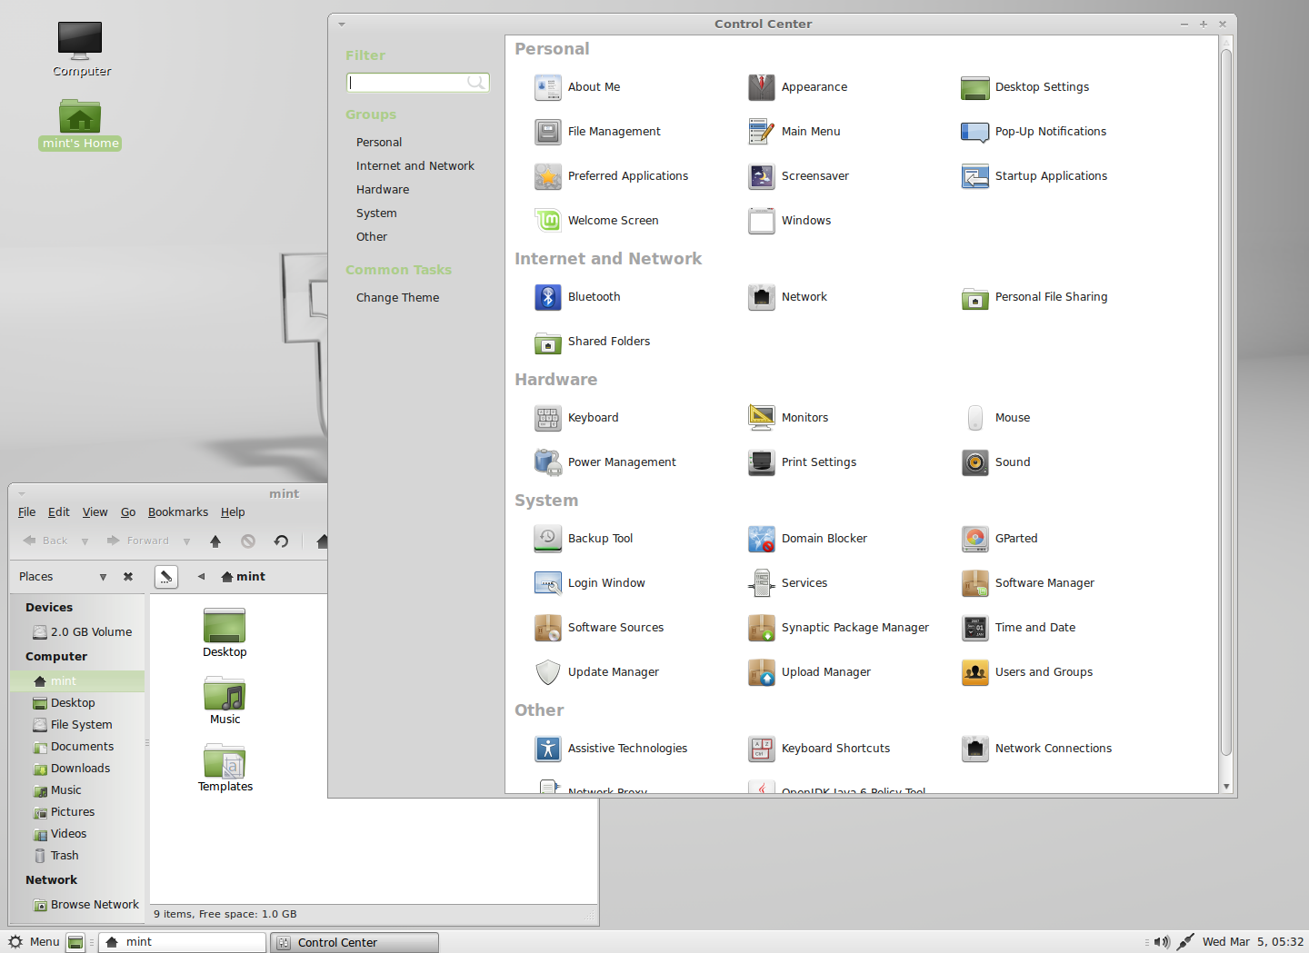This screenshot has width=1309, height=953.
Task: Open Network settings item
Action: click(x=788, y=297)
